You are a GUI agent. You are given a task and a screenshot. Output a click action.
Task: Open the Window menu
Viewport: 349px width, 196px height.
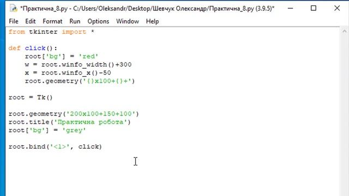[128, 21]
